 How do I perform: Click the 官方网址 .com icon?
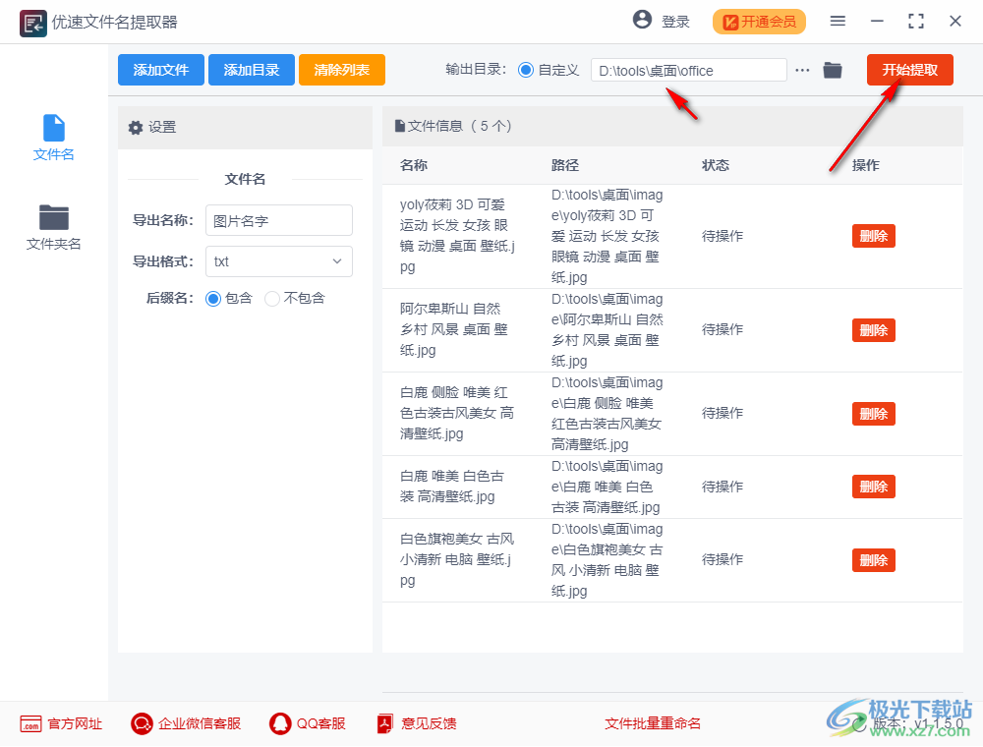tap(30, 723)
